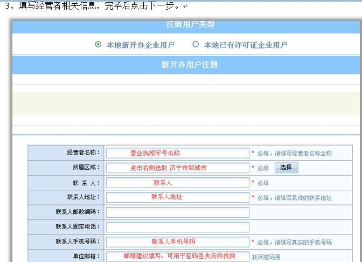Click the 联系人手机号码： label
This screenshot has width=362, height=262.
pos(78,241)
